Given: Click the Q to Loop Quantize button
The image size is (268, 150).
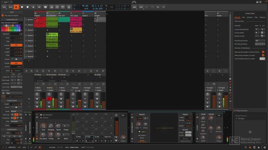Looking at the screenshot, I should [16, 87].
